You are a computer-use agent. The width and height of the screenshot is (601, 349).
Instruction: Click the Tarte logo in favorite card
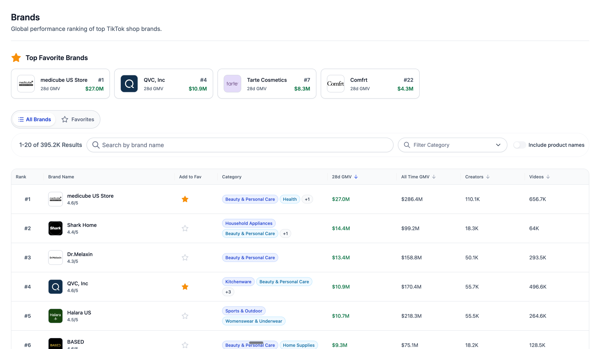tap(232, 84)
